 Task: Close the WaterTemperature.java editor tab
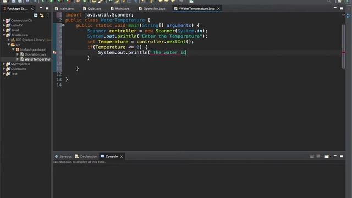[x=218, y=9]
